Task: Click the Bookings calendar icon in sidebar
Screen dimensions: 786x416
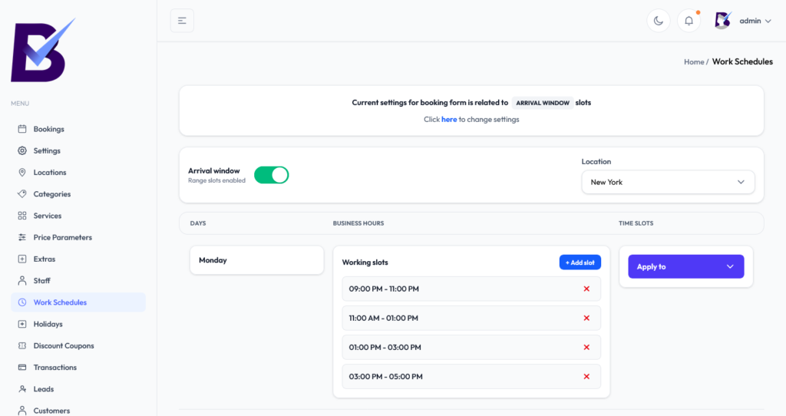Action: point(22,129)
